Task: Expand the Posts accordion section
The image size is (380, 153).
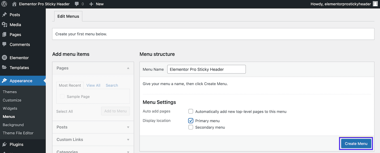Action: 128,127
